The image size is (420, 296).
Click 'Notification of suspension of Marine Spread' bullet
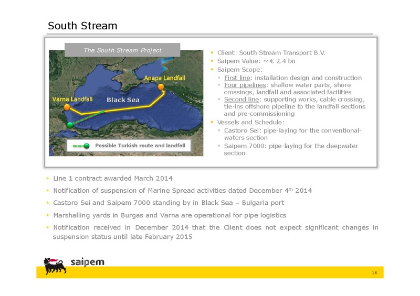[x=182, y=191]
